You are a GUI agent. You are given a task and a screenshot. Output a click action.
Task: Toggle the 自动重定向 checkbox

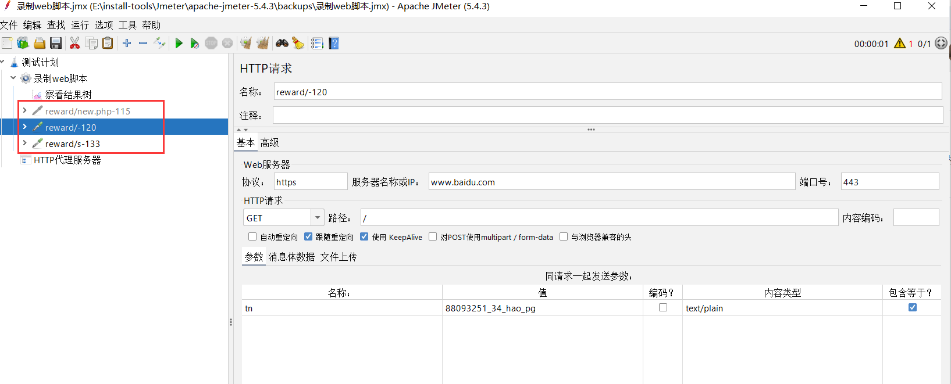[x=252, y=236]
